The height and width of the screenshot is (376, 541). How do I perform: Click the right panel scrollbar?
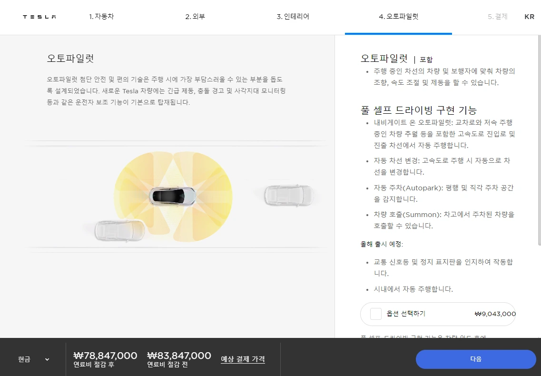[x=539, y=140]
